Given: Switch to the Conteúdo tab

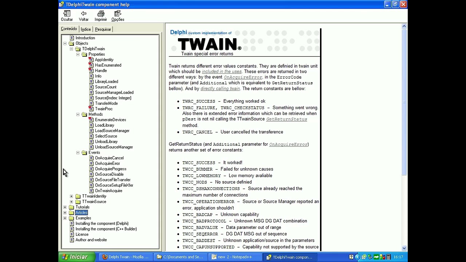Looking at the screenshot, I should click(69, 29).
